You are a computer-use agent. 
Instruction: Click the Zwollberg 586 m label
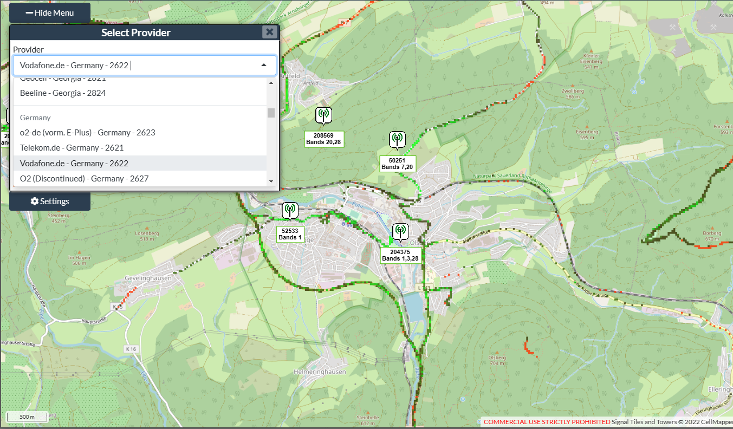pos(572,94)
